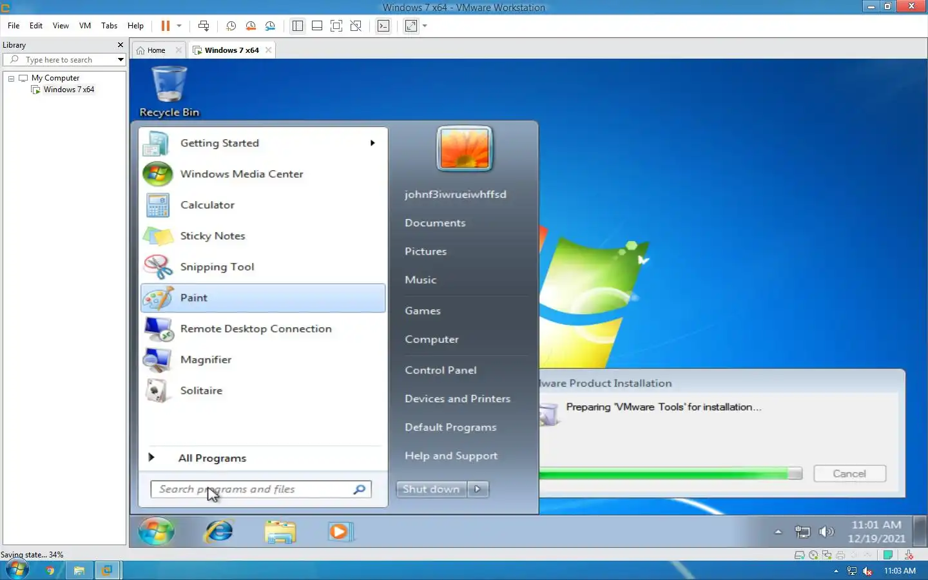928x580 pixels.
Task: Open Remote Desktop Connection
Action: [263, 329]
